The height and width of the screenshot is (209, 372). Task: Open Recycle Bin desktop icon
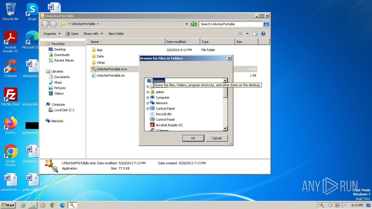coord(10,12)
